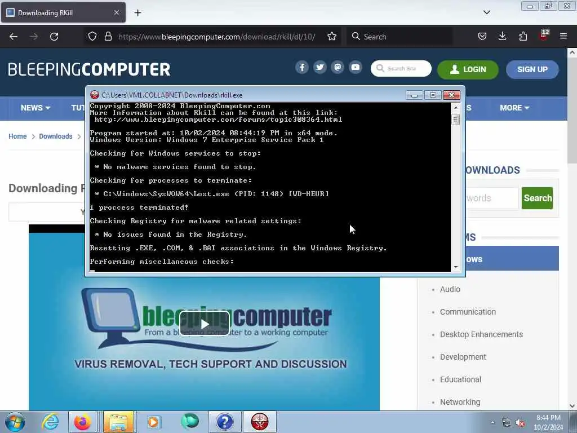This screenshot has height=433, width=577.
Task: Click green Search button in downloads sidebar
Action: click(537, 198)
